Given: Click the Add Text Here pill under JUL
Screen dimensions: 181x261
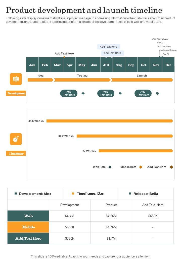Looking at the screenshot, I should (x=106, y=93).
